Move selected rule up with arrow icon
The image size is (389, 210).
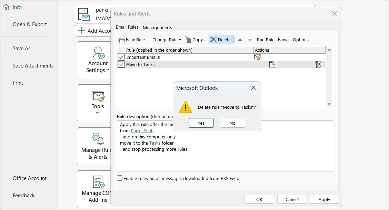click(x=240, y=40)
